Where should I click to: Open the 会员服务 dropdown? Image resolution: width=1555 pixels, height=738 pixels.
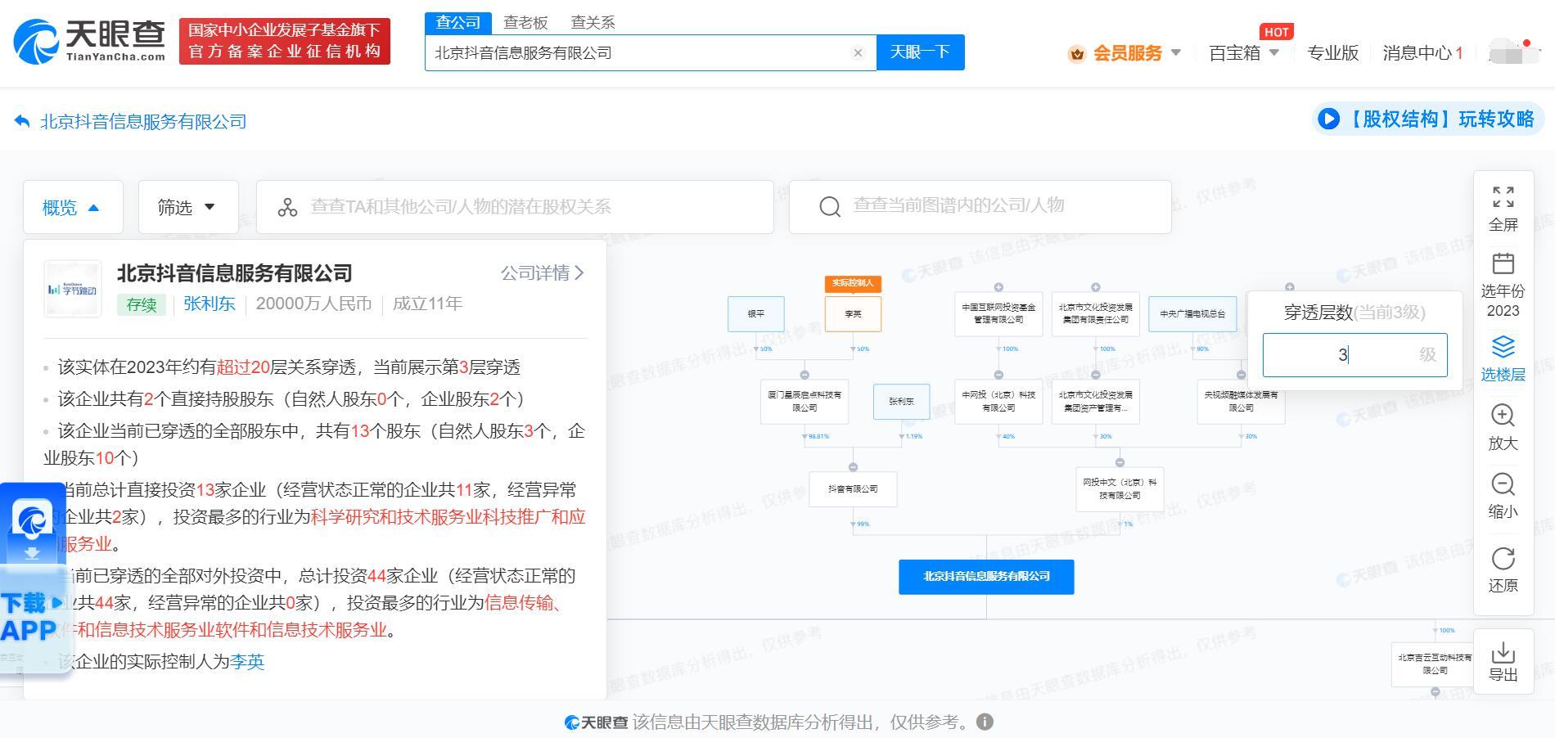(x=1125, y=53)
